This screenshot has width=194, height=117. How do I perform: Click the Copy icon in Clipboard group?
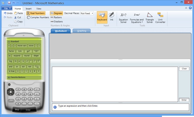15,21
